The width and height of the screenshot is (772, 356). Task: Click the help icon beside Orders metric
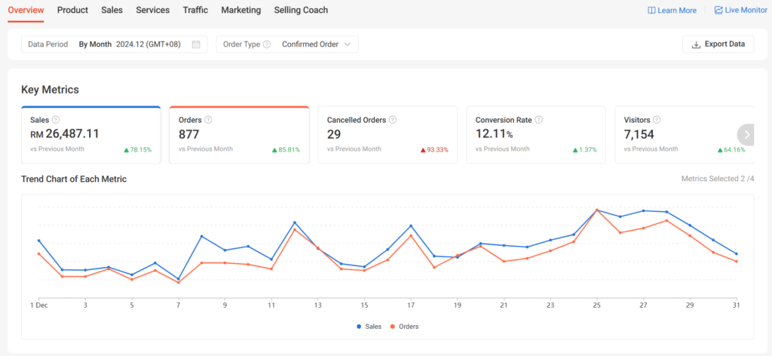[209, 120]
